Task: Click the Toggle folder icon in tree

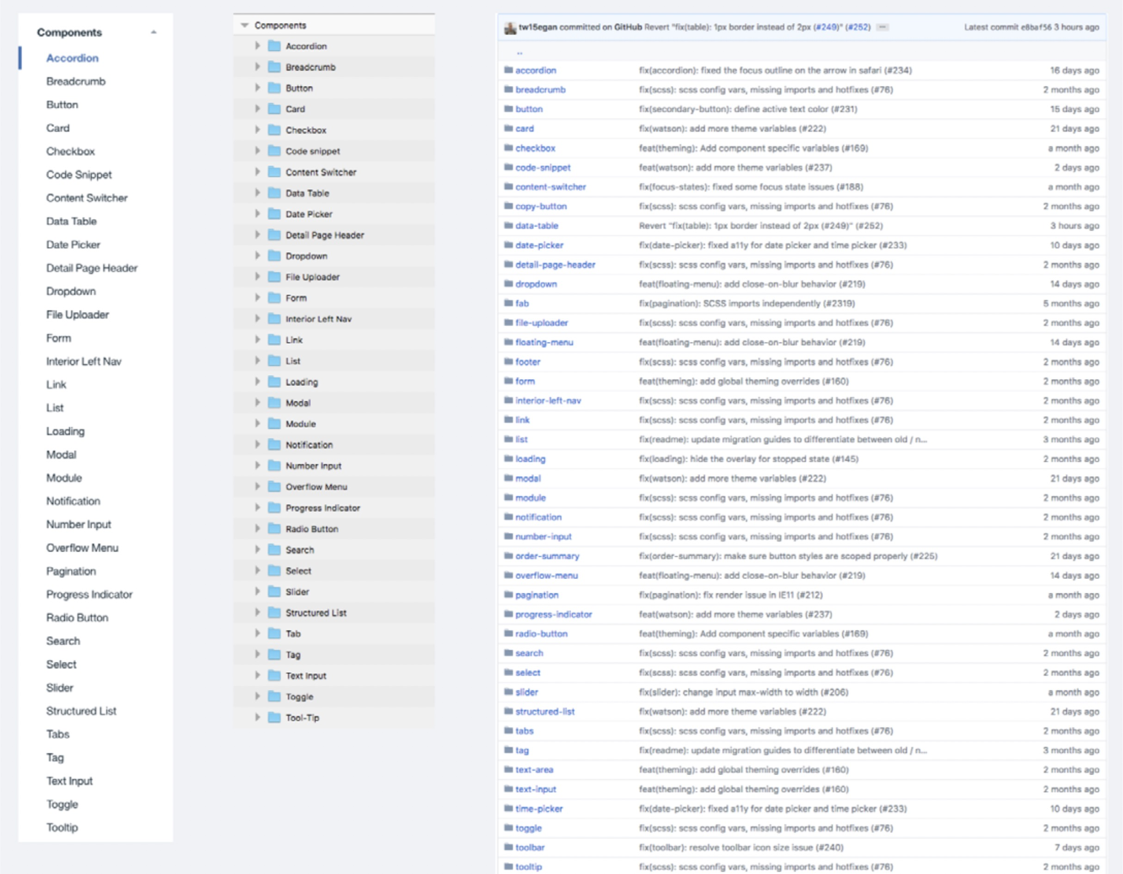Action: 275,696
